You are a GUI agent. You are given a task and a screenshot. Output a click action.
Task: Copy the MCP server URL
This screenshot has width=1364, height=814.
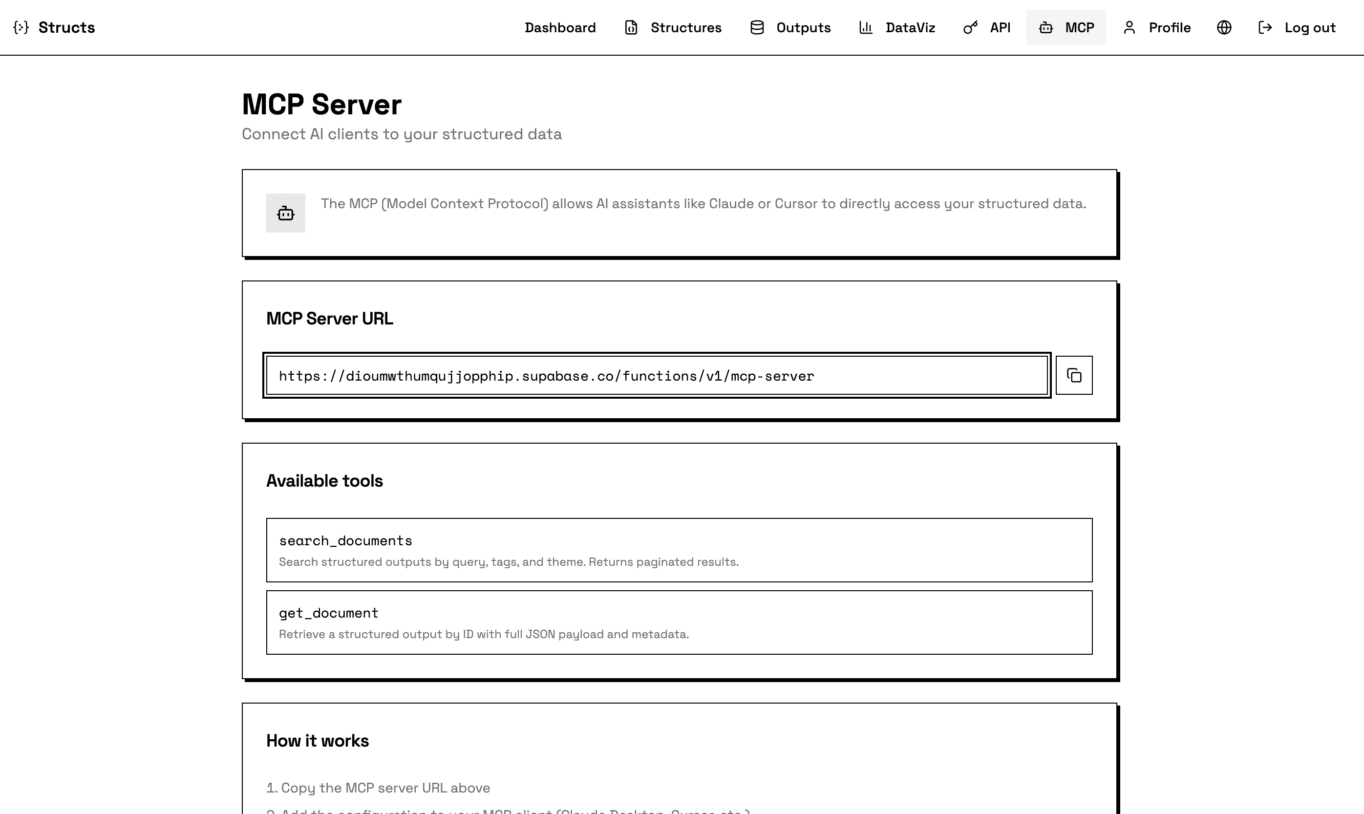click(1073, 375)
